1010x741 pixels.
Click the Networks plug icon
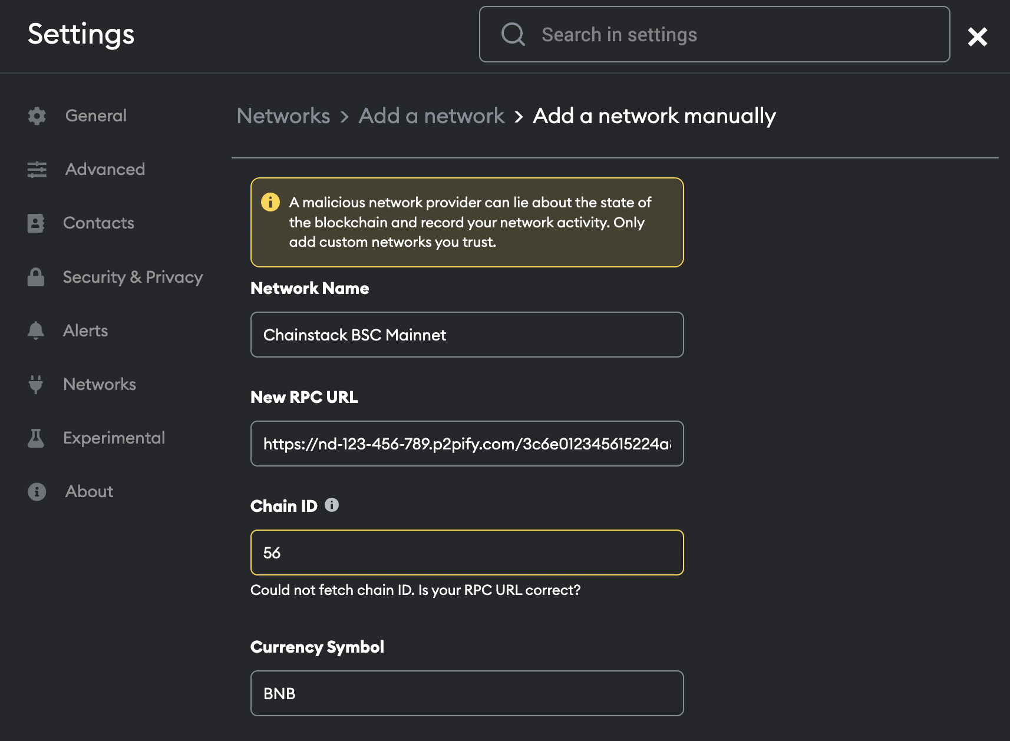(36, 384)
